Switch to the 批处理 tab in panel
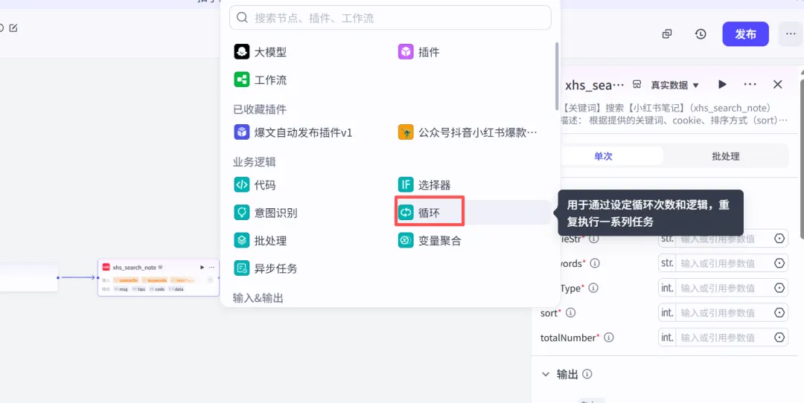The image size is (804, 403). (x=726, y=156)
